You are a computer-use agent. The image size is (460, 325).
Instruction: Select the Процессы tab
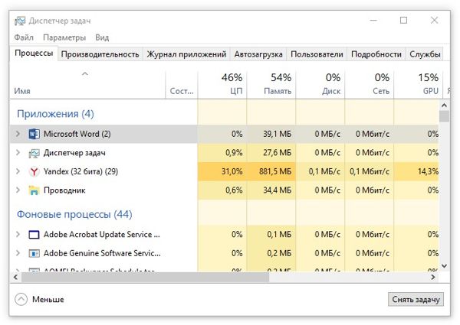click(34, 54)
